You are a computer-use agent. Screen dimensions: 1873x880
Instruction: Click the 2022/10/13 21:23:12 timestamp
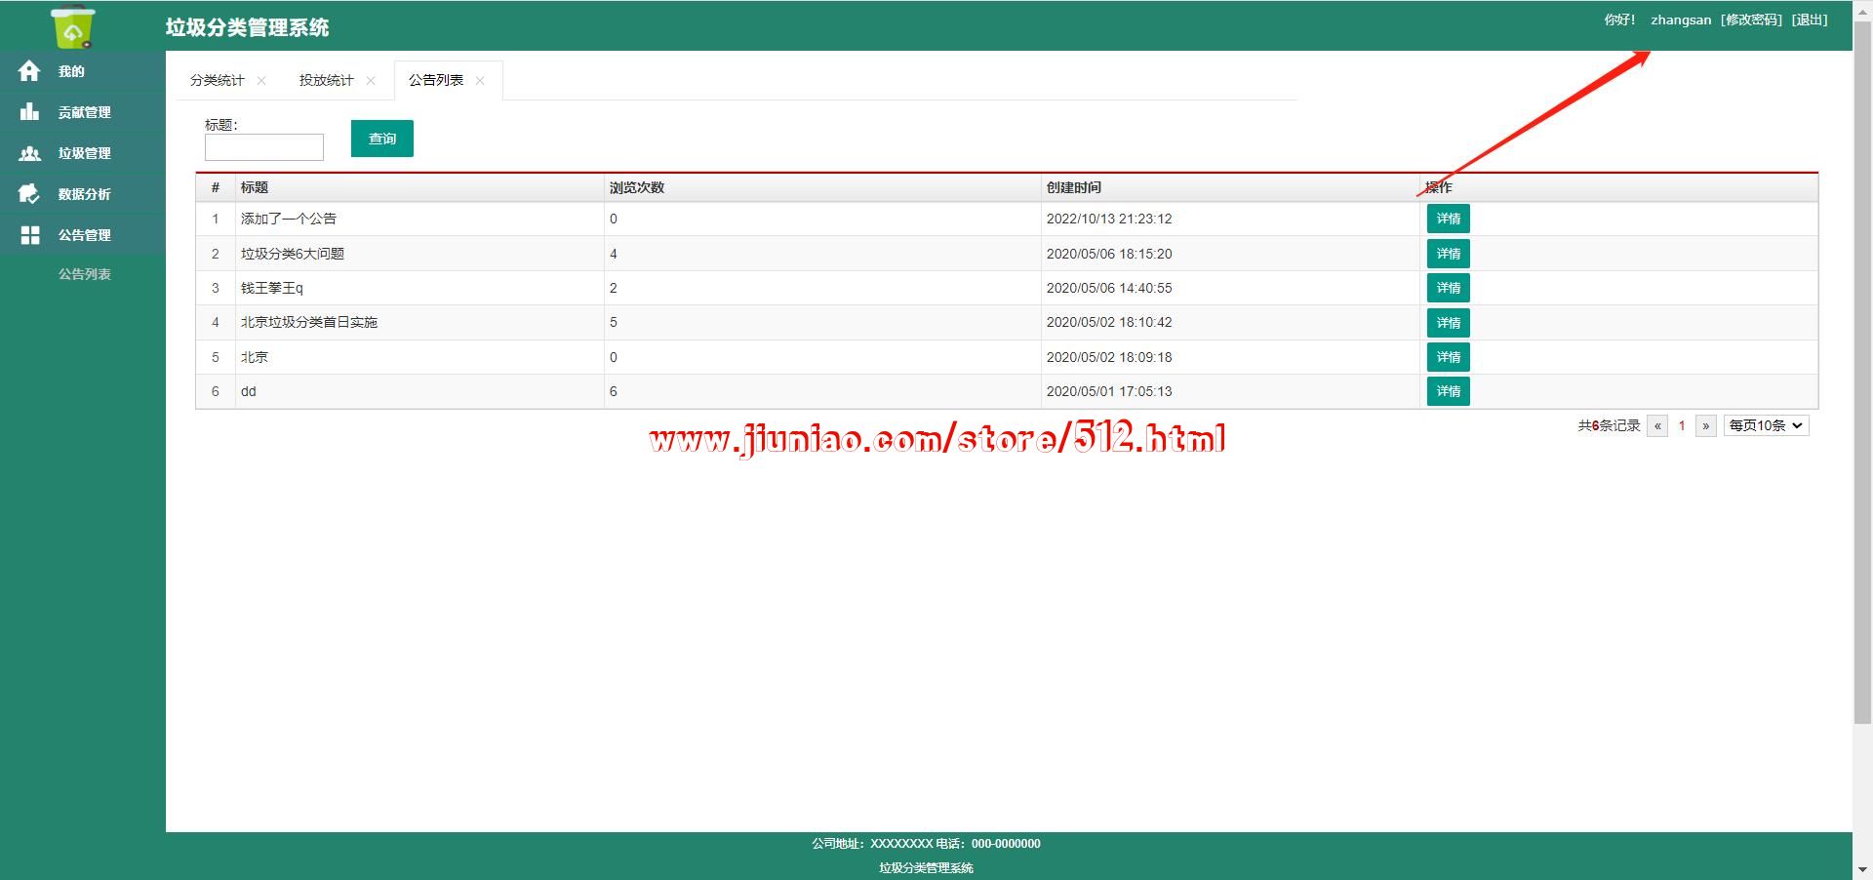pos(1109,219)
